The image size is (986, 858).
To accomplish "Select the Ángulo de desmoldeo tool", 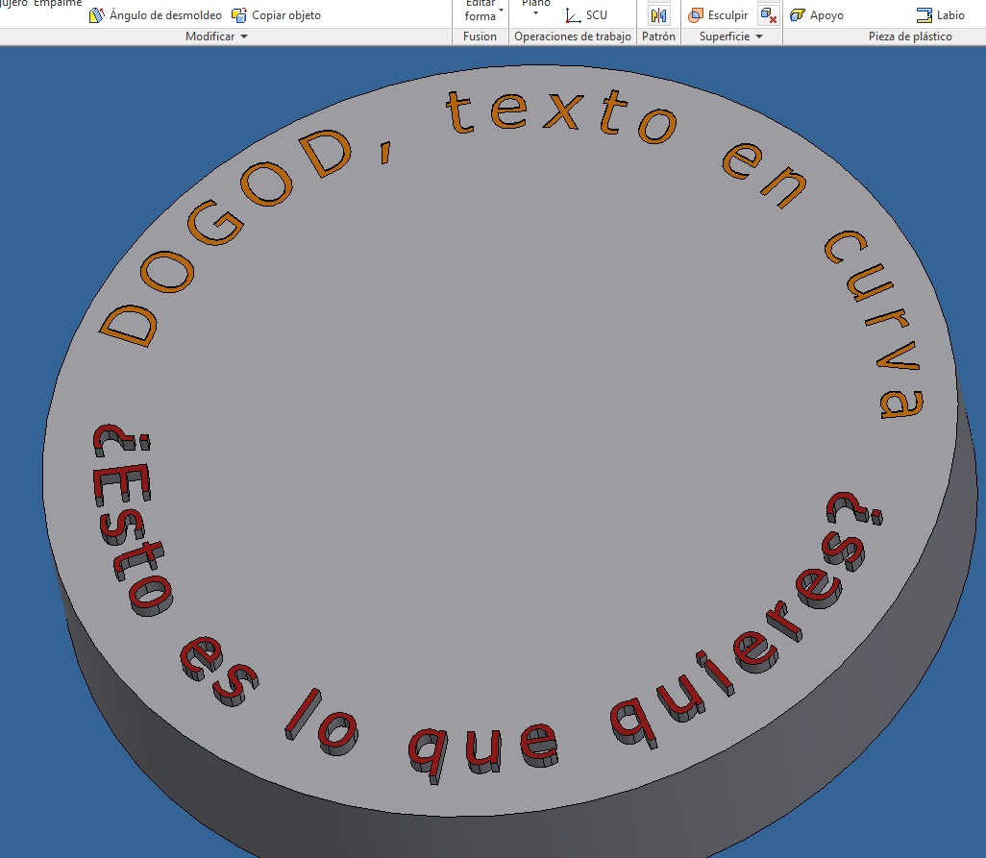I will point(155,15).
